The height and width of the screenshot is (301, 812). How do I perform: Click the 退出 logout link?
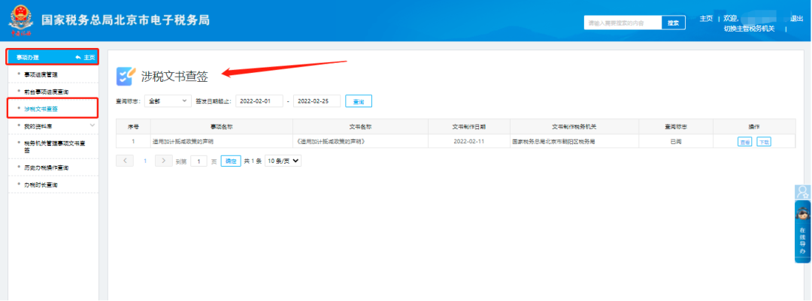[x=796, y=18]
